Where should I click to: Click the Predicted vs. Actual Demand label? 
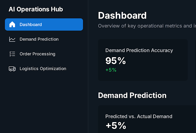[x=139, y=116]
